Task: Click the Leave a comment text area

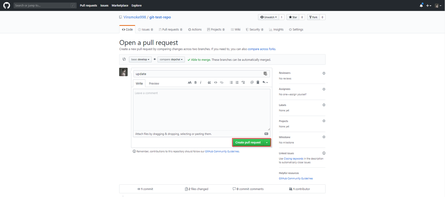Action: pos(201,110)
